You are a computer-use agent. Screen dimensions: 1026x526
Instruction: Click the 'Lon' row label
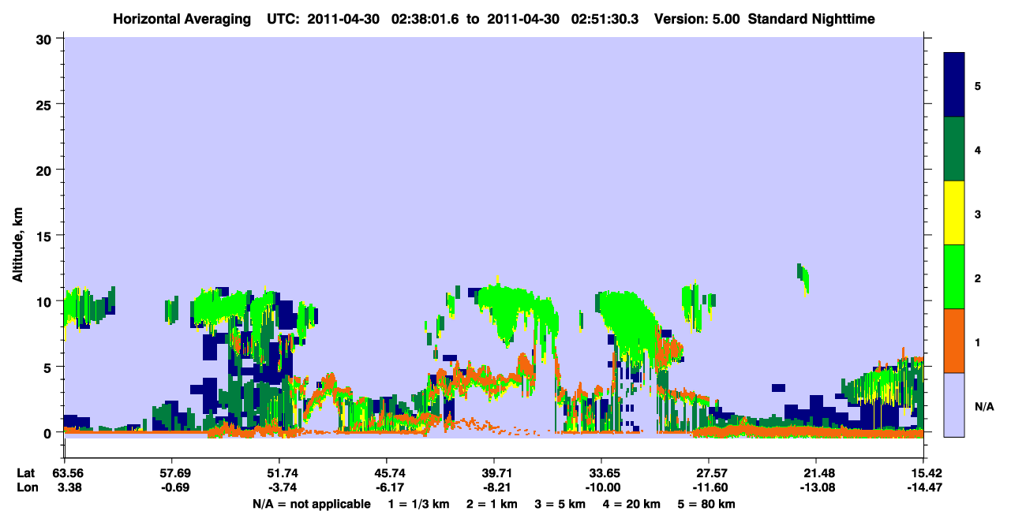[26, 488]
